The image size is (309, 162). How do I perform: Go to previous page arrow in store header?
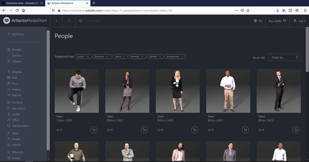57,21
